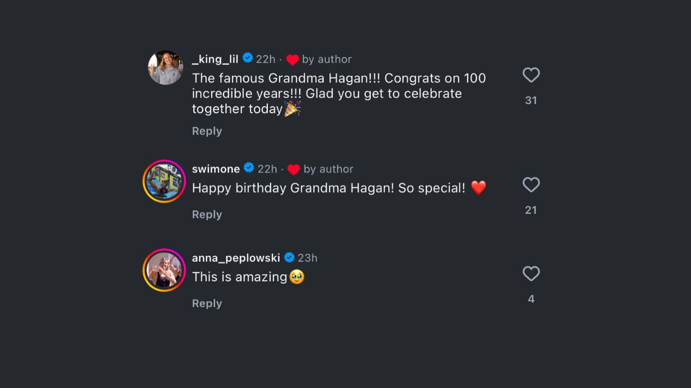Show the 21 likes on swimone's comment
Viewport: 691px width, 388px height.
pos(531,210)
